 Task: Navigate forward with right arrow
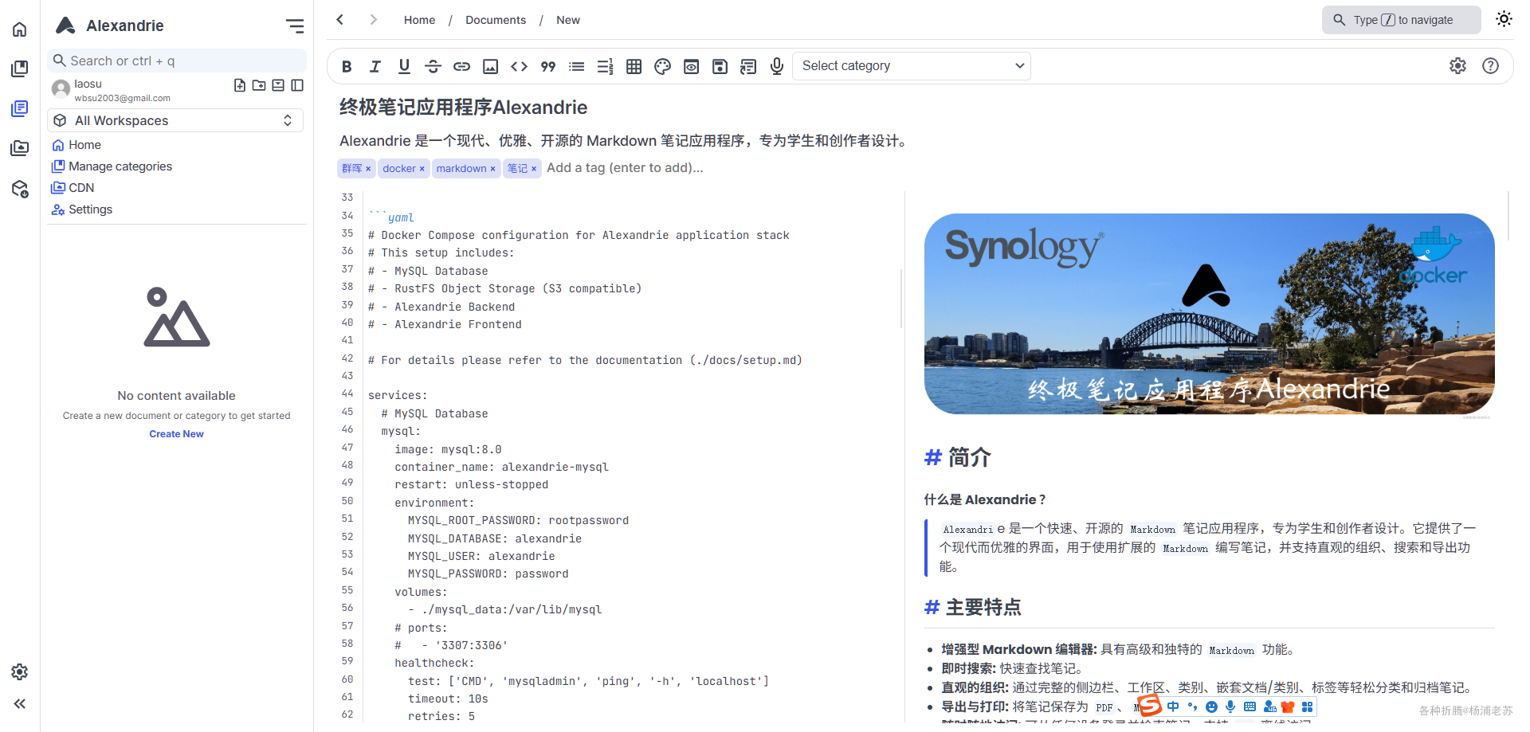coord(374,20)
